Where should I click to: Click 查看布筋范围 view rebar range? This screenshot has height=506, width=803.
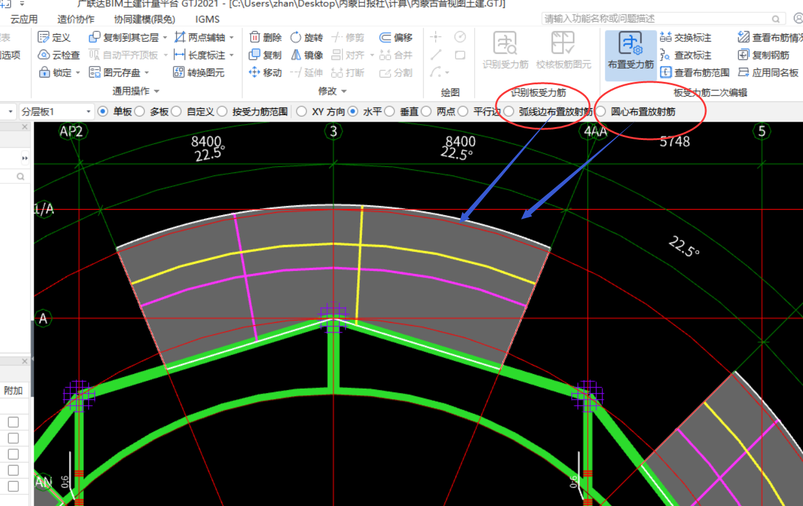pyautogui.click(x=695, y=73)
